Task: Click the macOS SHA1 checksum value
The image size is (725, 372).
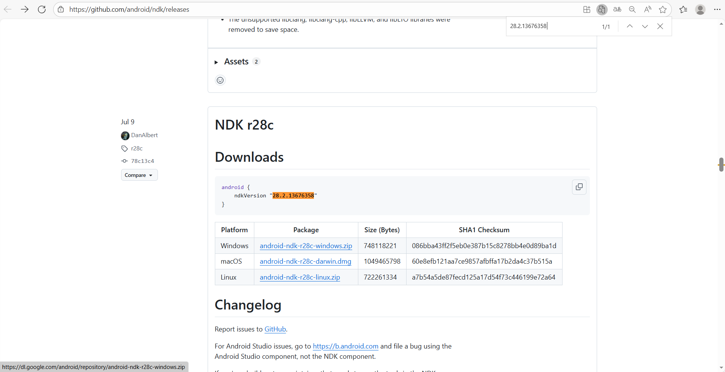Action: (x=482, y=261)
